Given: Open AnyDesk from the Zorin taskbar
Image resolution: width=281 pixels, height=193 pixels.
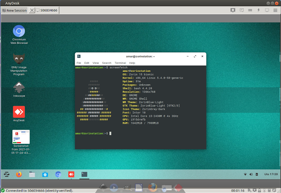Looking at the screenshot, I should pos(71,174).
